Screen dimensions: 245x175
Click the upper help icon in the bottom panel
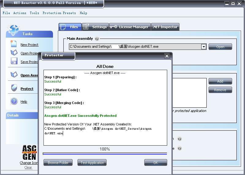[179, 139]
